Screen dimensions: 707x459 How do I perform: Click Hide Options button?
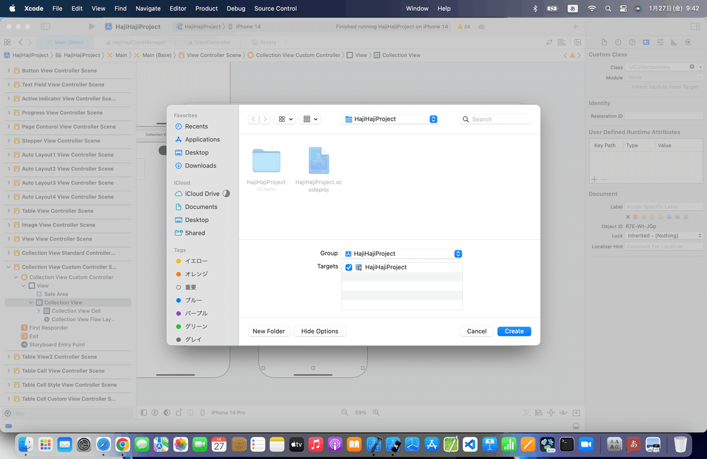click(319, 331)
